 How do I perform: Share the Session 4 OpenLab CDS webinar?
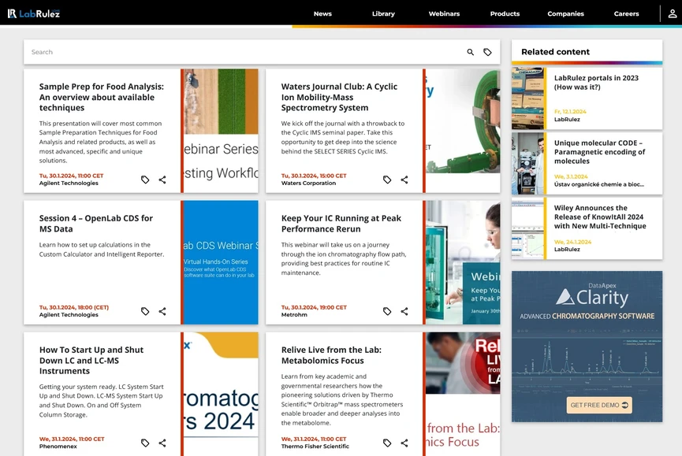click(162, 311)
